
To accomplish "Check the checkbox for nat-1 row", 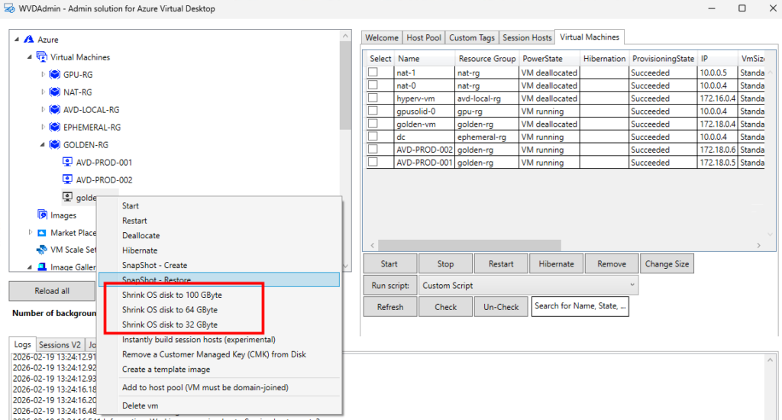I will tap(373, 73).
